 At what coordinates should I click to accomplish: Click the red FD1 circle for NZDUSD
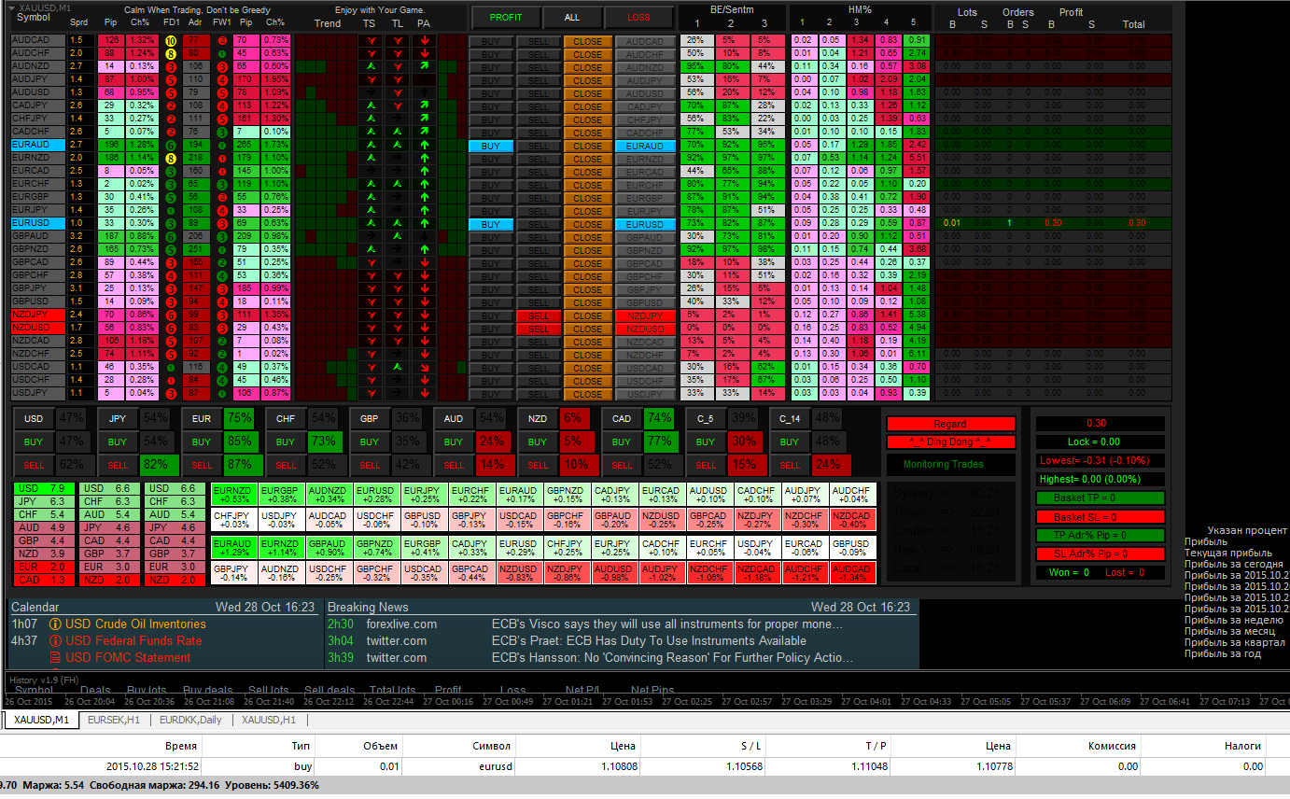coord(171,329)
